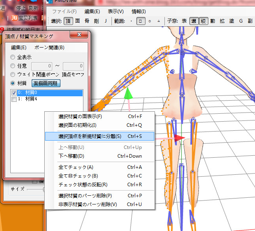Click the green Y-axis gizmo arrow
This screenshot has width=255, height=231.
click(x=128, y=94)
